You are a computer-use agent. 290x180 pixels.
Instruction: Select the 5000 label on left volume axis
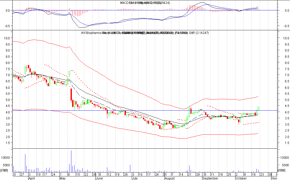coord(6,165)
